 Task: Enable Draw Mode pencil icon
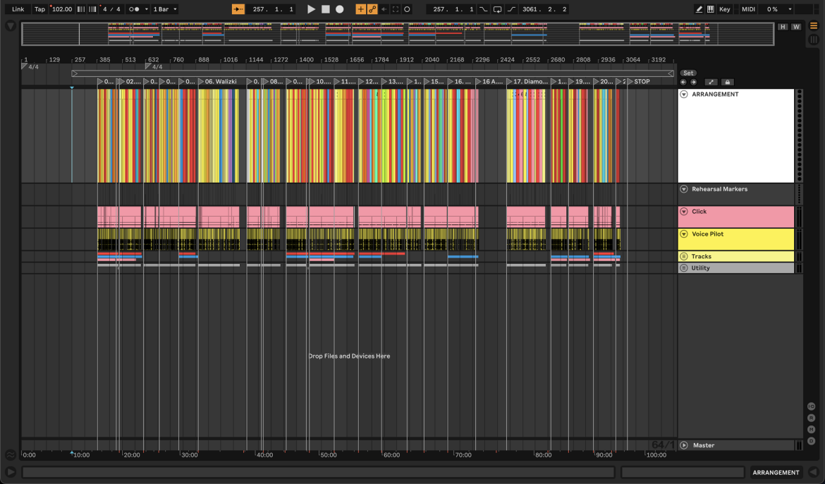(x=699, y=9)
